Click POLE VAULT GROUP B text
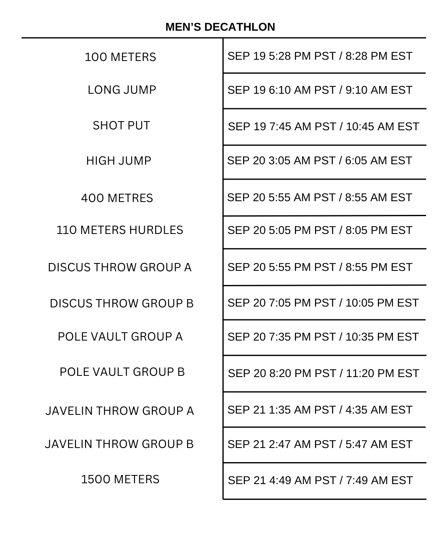The width and height of the screenshot is (448, 560). pyautogui.click(x=122, y=372)
